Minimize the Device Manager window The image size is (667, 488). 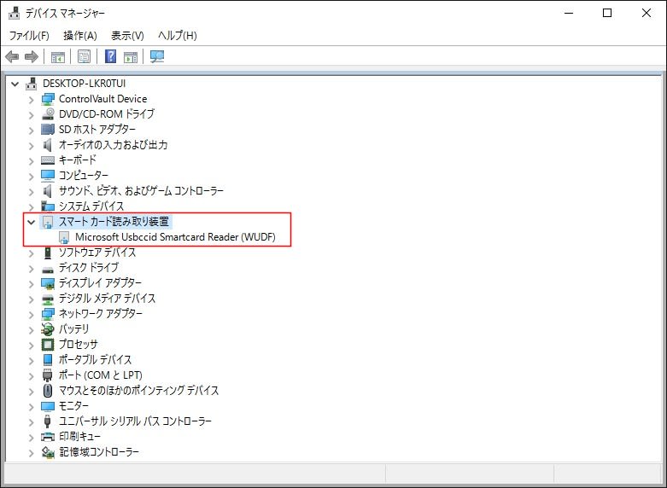point(569,13)
